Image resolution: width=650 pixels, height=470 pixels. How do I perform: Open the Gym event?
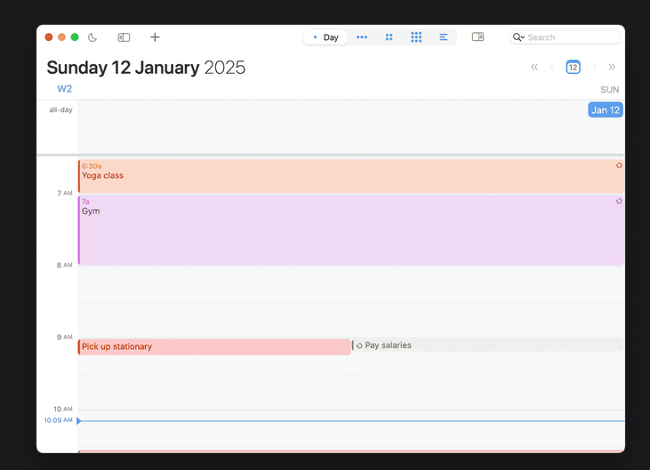(351, 231)
